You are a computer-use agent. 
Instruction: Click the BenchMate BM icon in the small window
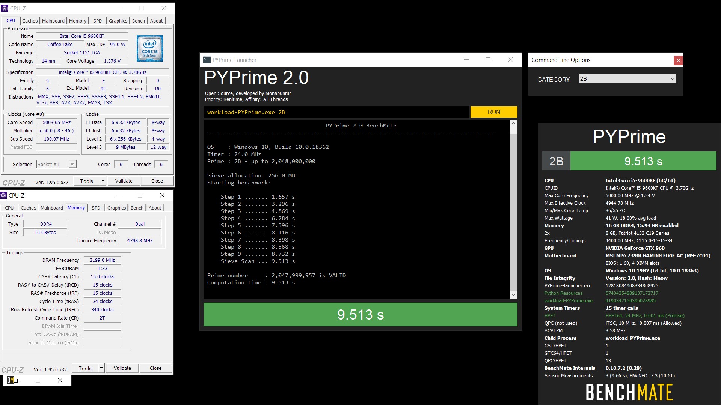11,380
